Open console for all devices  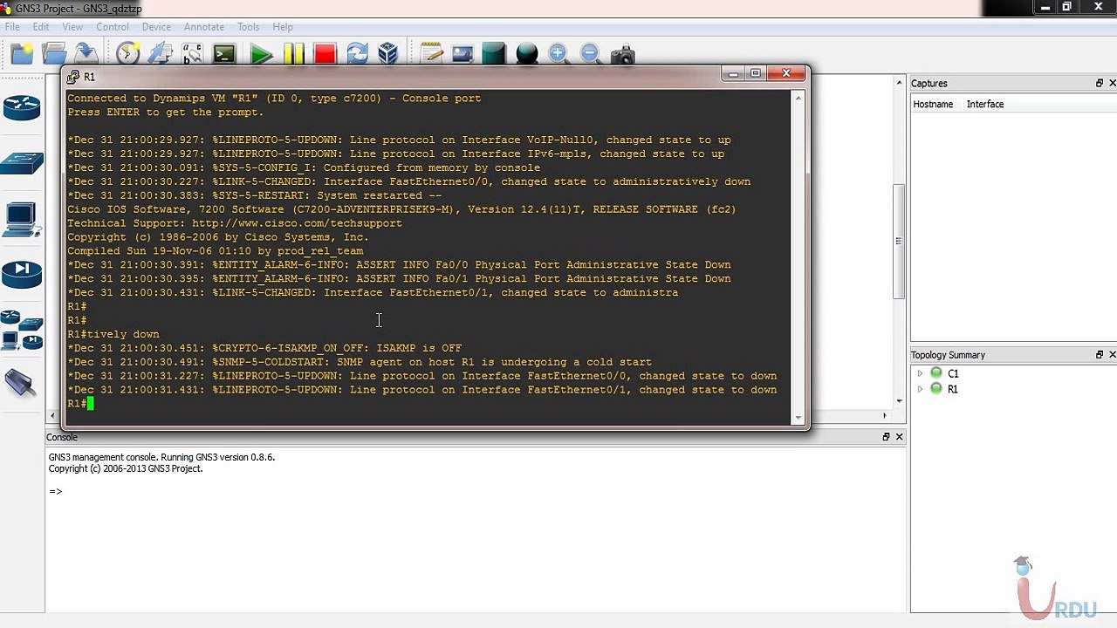(224, 54)
